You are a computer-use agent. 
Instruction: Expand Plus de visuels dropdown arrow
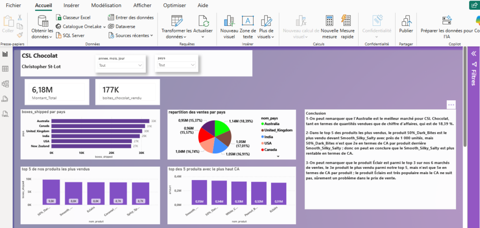pos(272,37)
